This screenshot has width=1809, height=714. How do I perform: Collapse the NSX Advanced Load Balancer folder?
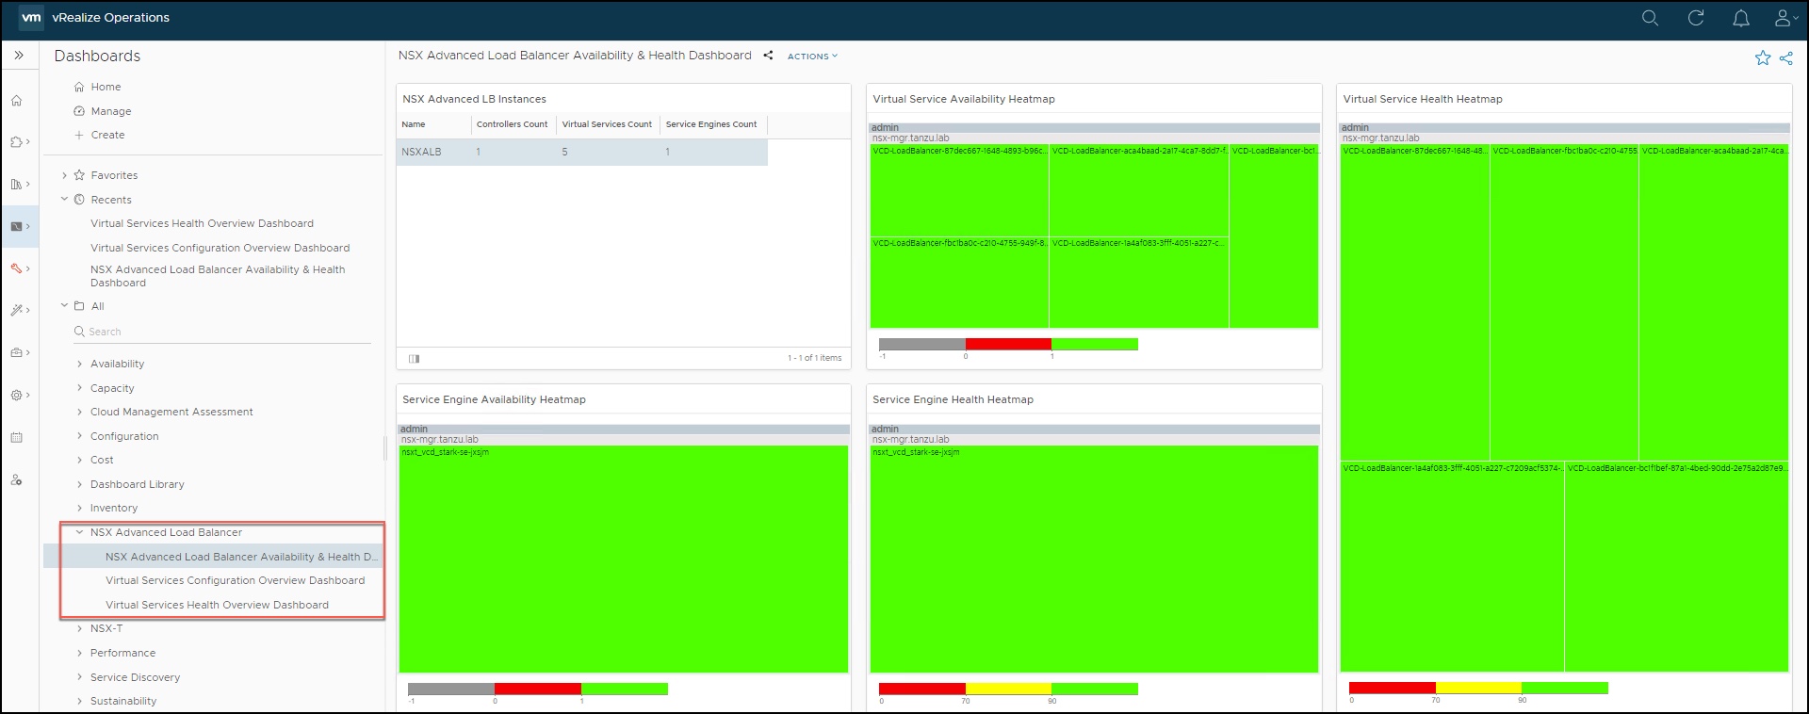(79, 532)
